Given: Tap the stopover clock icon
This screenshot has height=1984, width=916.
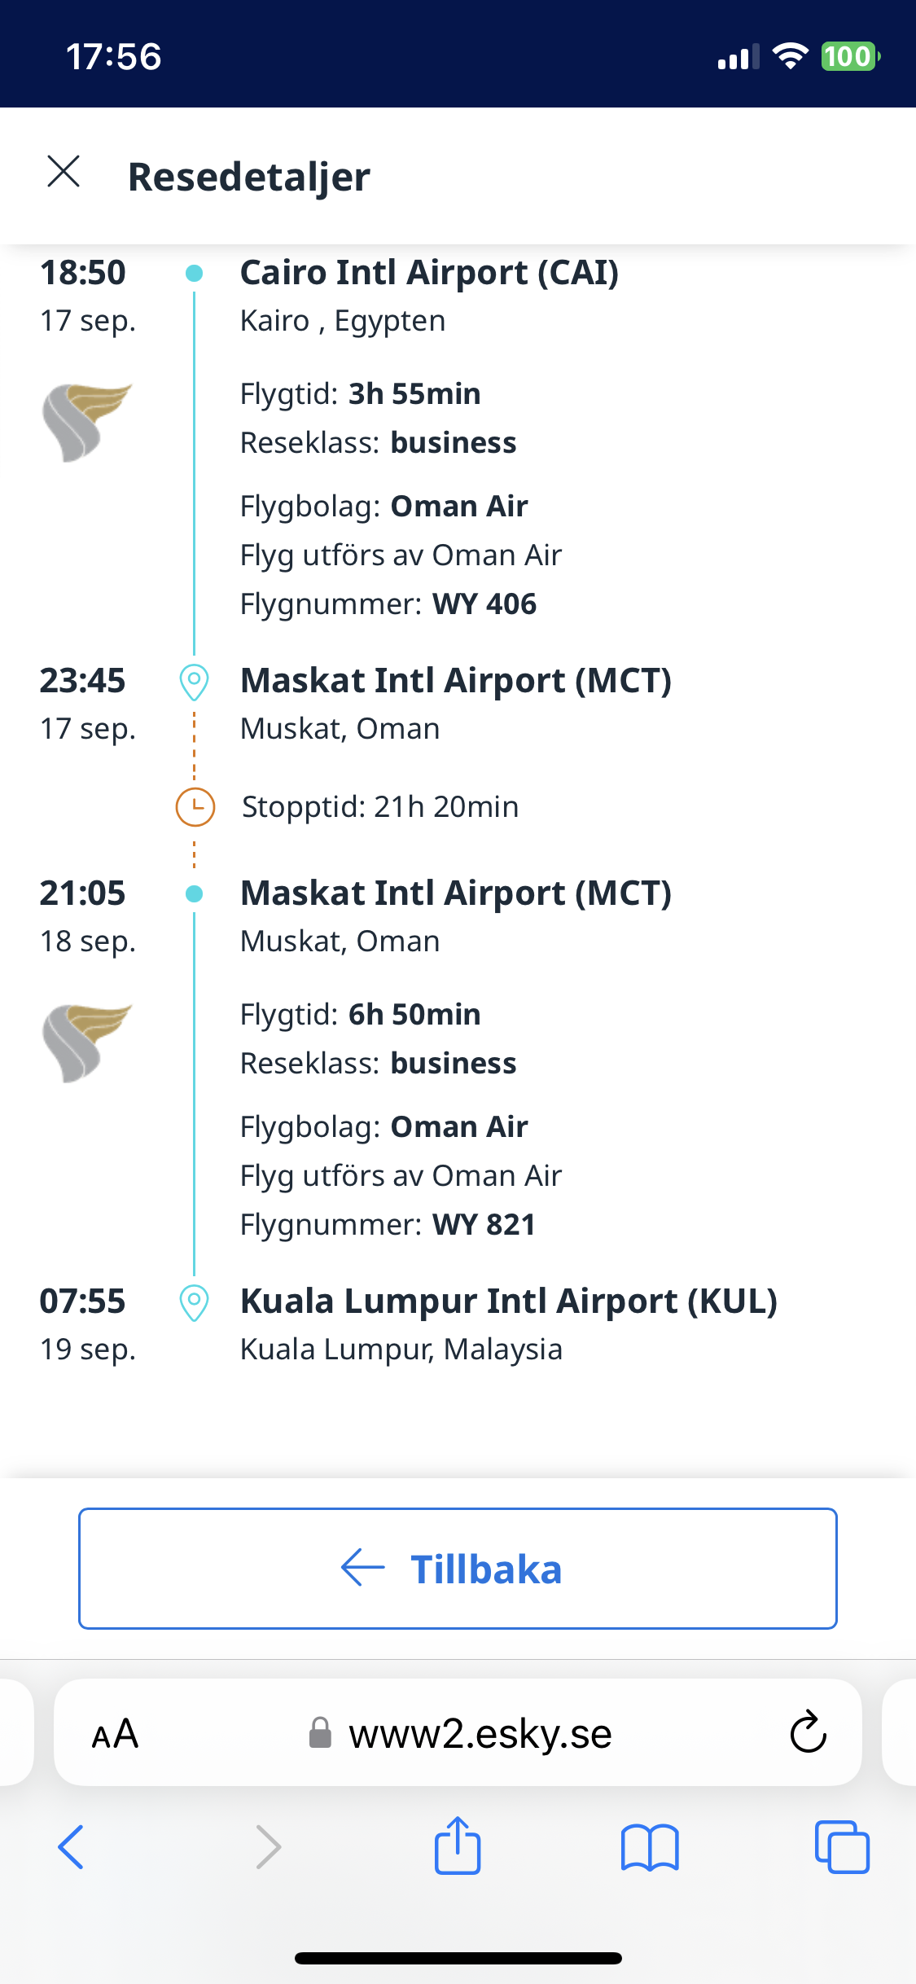Looking at the screenshot, I should pos(195,807).
